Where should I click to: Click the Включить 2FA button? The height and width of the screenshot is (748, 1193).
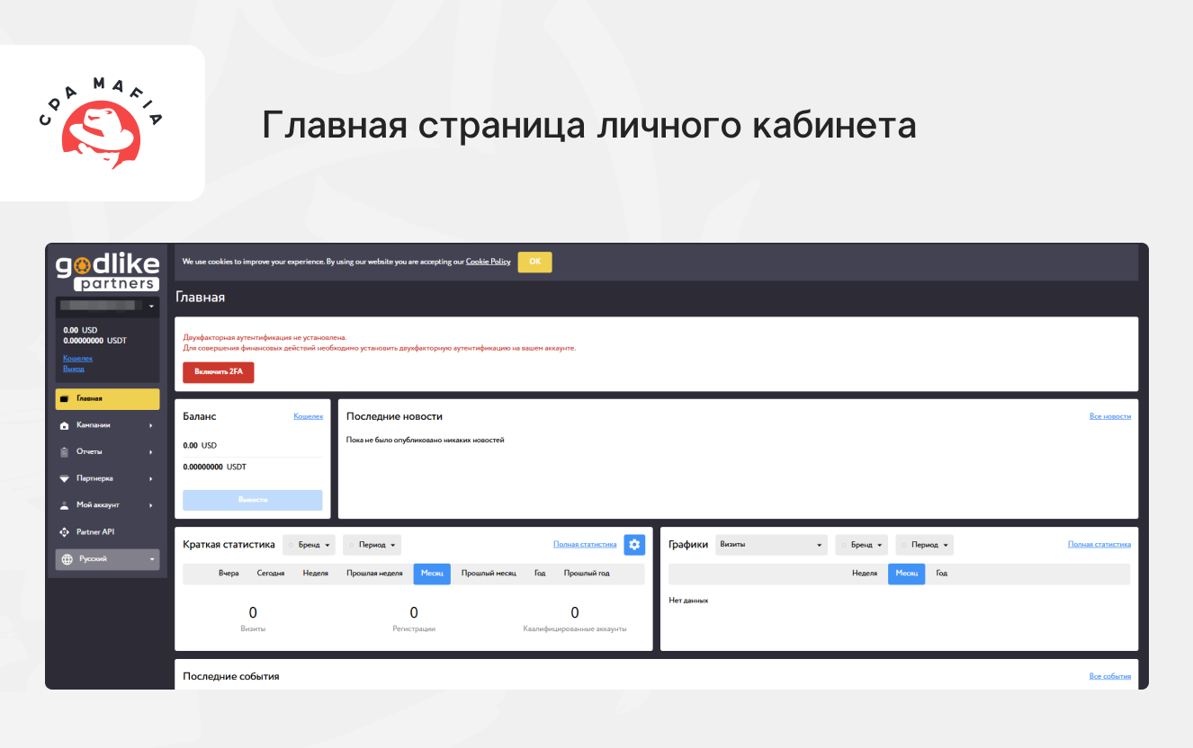(219, 372)
